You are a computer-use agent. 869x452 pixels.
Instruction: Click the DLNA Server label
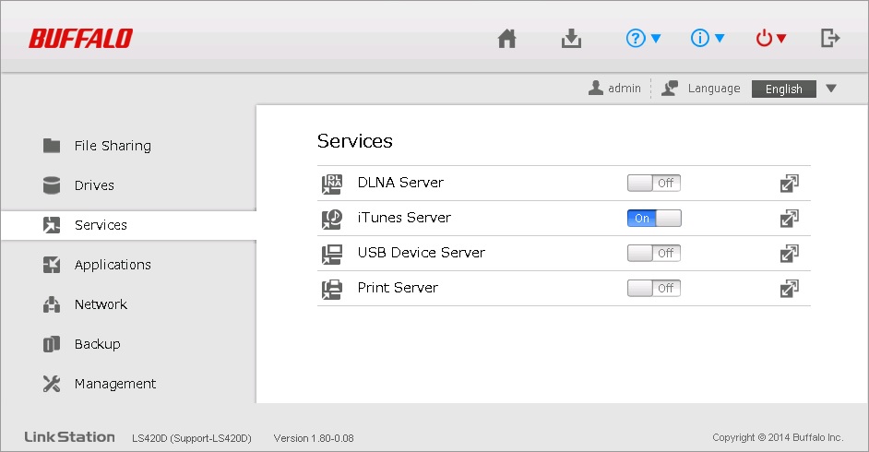(400, 183)
